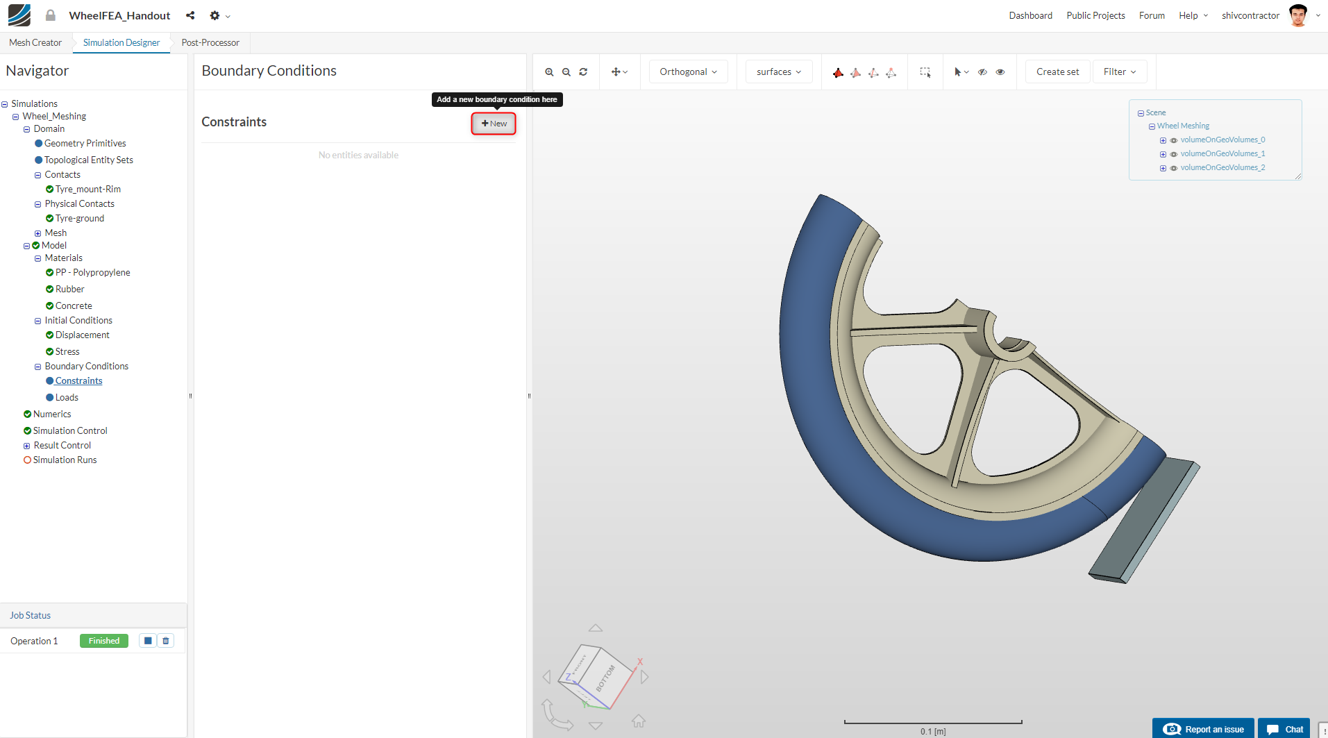Hide volumeOnGeoVolumes_2 using its eye icon
This screenshot has width=1328, height=738.
(x=1174, y=168)
